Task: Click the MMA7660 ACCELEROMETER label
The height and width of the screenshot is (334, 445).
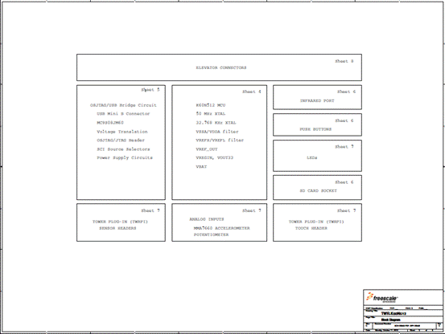Action: point(221,228)
